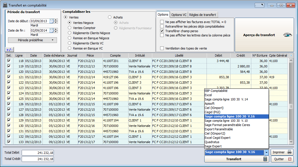Select the Ventes radio button

coord(66,17)
